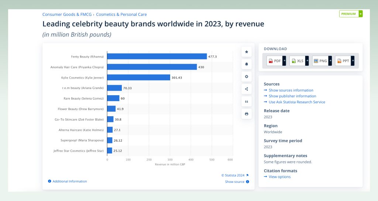Click the plus beside PDF download
This screenshot has height=201, width=378.
coord(284,61)
